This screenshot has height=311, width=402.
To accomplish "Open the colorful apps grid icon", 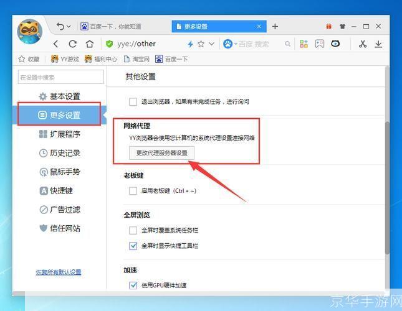I will (304, 44).
